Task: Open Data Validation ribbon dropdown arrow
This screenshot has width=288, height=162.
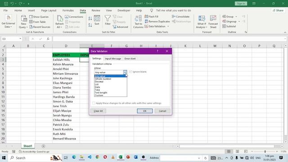Action: (168, 27)
